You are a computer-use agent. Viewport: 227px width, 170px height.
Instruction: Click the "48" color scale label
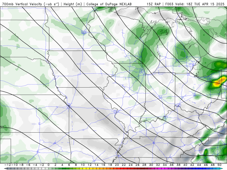pos(213,165)
